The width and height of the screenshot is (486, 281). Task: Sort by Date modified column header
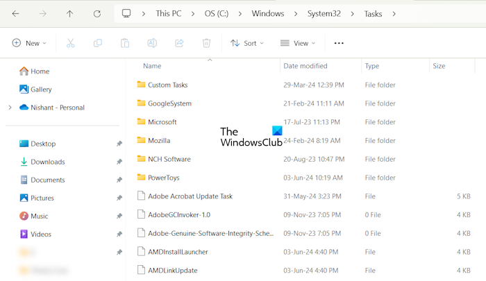pyautogui.click(x=305, y=66)
